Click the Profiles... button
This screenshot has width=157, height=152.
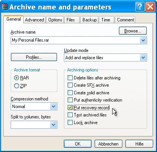pos(34,57)
